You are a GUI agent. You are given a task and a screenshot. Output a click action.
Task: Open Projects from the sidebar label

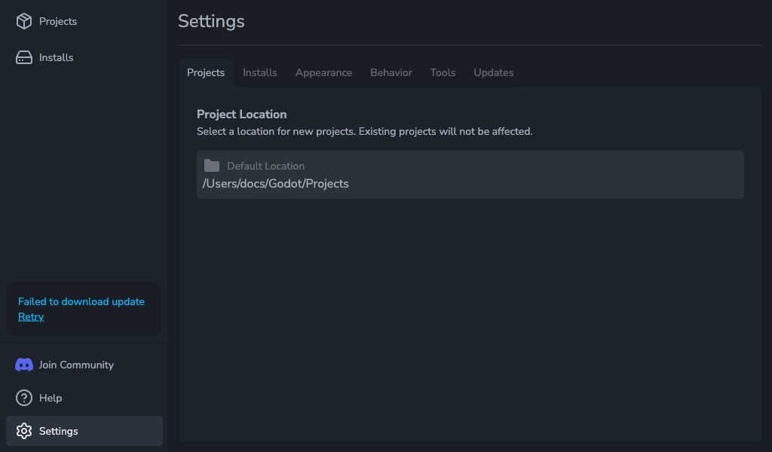click(58, 21)
